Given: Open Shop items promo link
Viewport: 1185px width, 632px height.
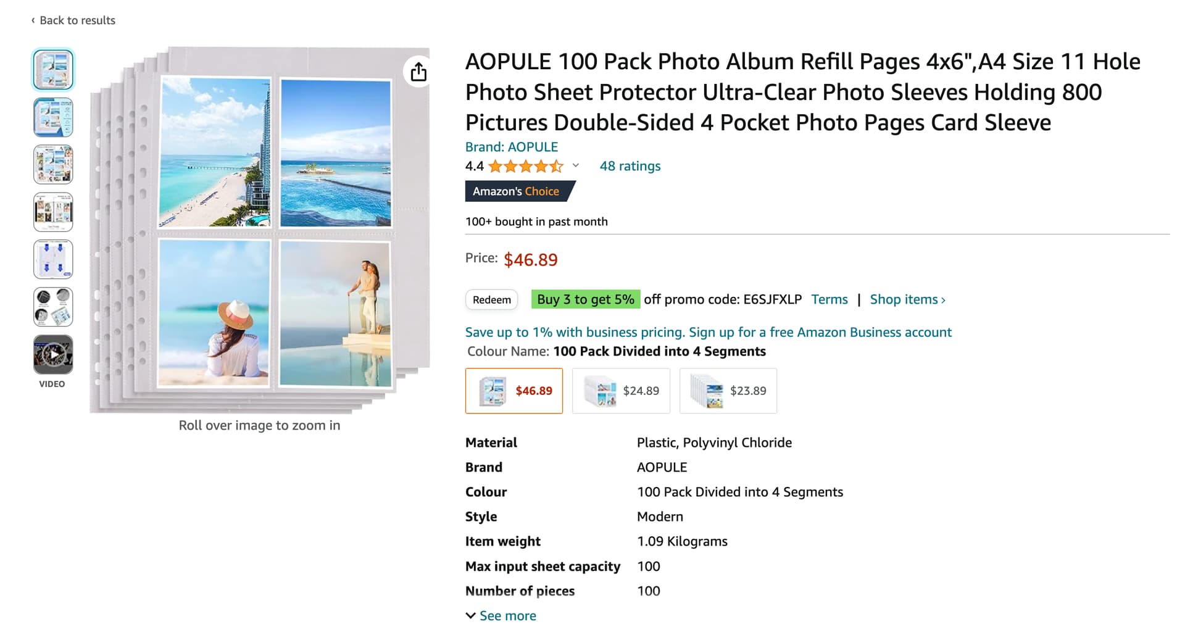Looking at the screenshot, I should tap(907, 299).
